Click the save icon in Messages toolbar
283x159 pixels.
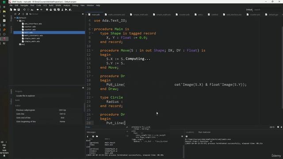pos(93,136)
